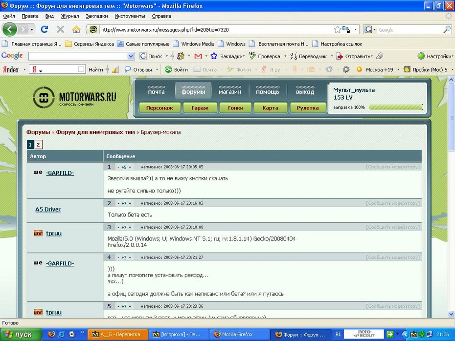The height and width of the screenshot is (341, 455).
Task: Expand the Поиск dropdown arrow
Action: click(x=166, y=56)
